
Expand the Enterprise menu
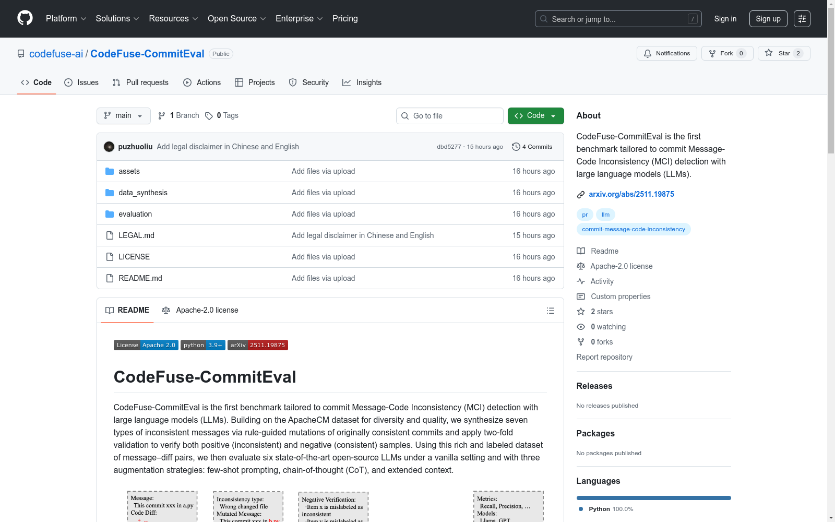(x=299, y=19)
